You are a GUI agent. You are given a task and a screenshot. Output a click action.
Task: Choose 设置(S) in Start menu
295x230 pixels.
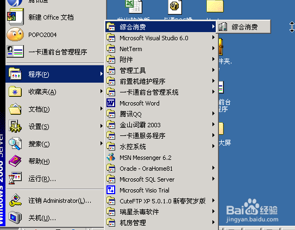point(54,126)
